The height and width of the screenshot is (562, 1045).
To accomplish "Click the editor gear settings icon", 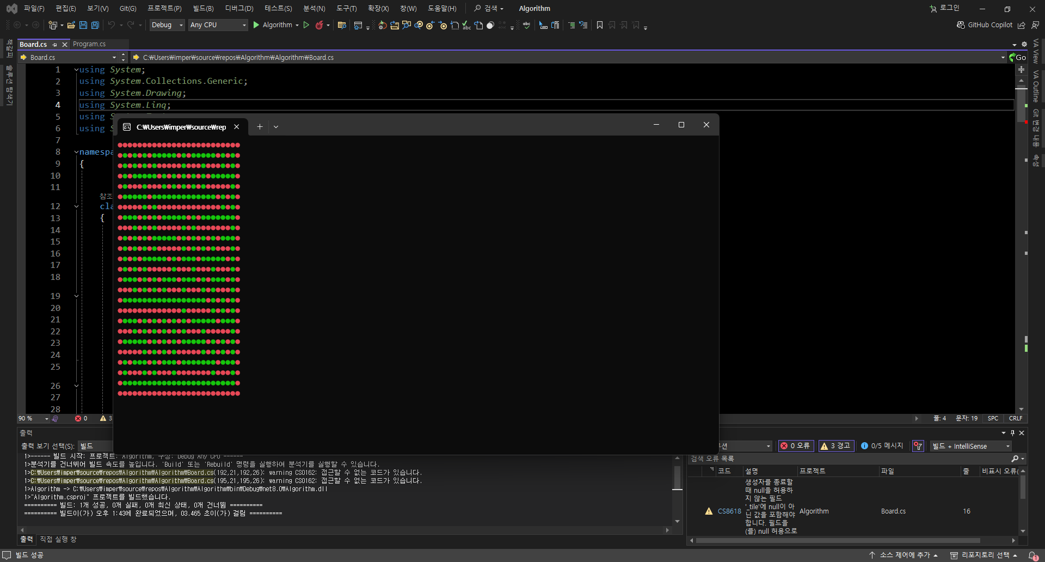I will click(x=1024, y=45).
